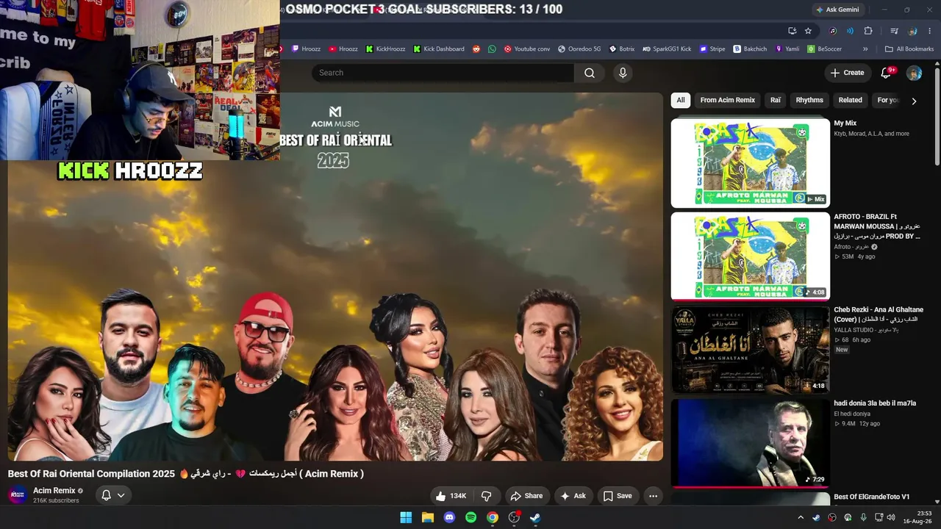Open the Windows Start menu
Viewport: 941px width, 529px height.
click(406, 517)
